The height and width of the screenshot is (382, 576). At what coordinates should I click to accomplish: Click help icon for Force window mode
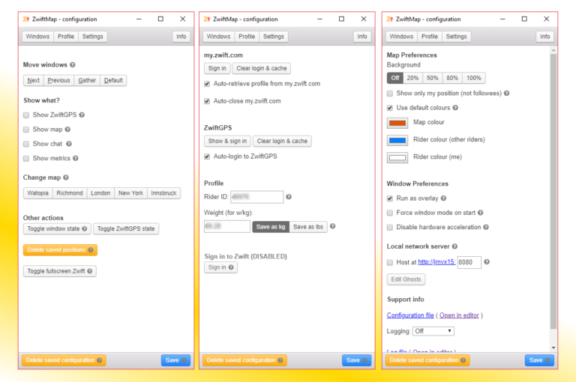coord(481,213)
